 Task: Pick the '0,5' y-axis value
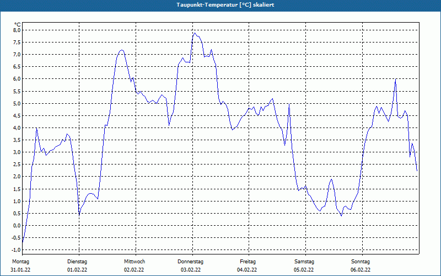tap(17, 213)
